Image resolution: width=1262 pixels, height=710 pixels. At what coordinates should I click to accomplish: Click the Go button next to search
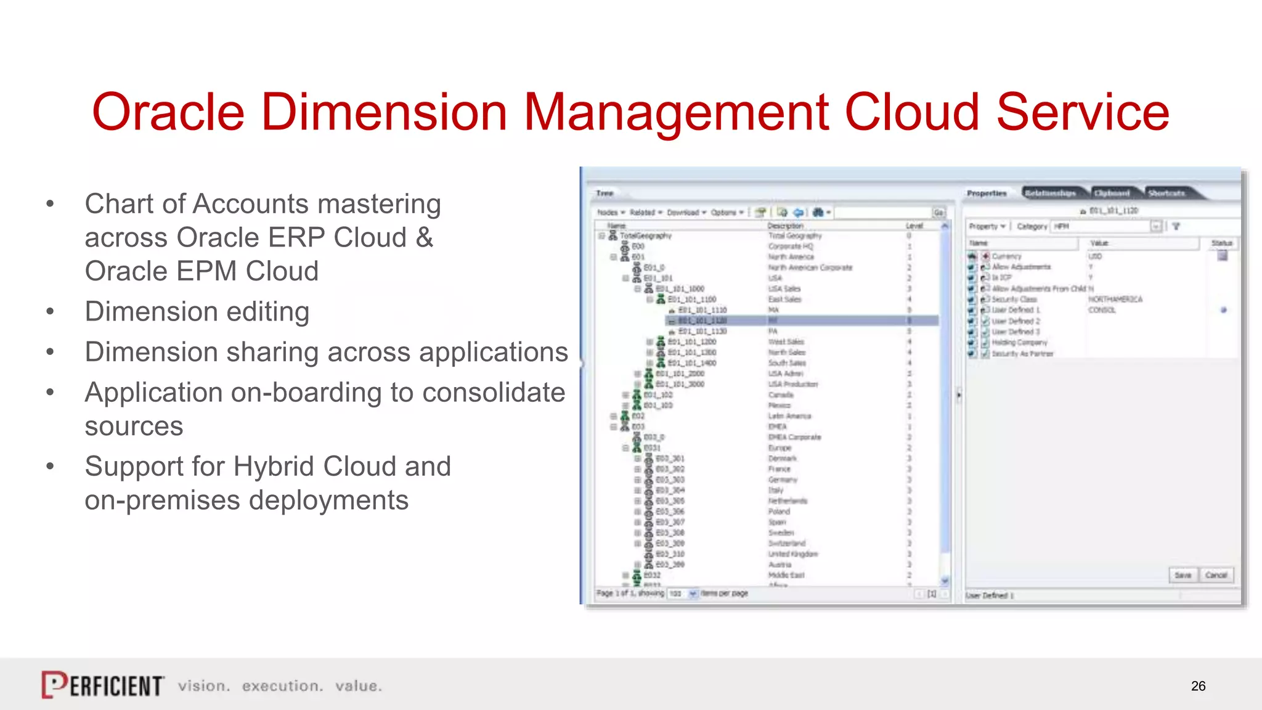[x=938, y=213]
